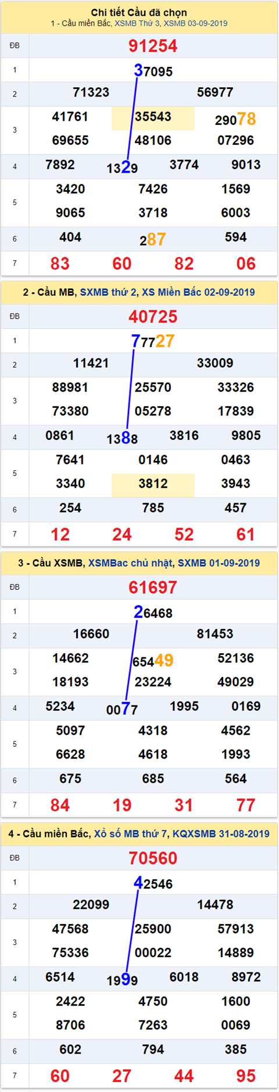
Task: Open the XSMB Thứ 3 link
Action: pos(137,23)
